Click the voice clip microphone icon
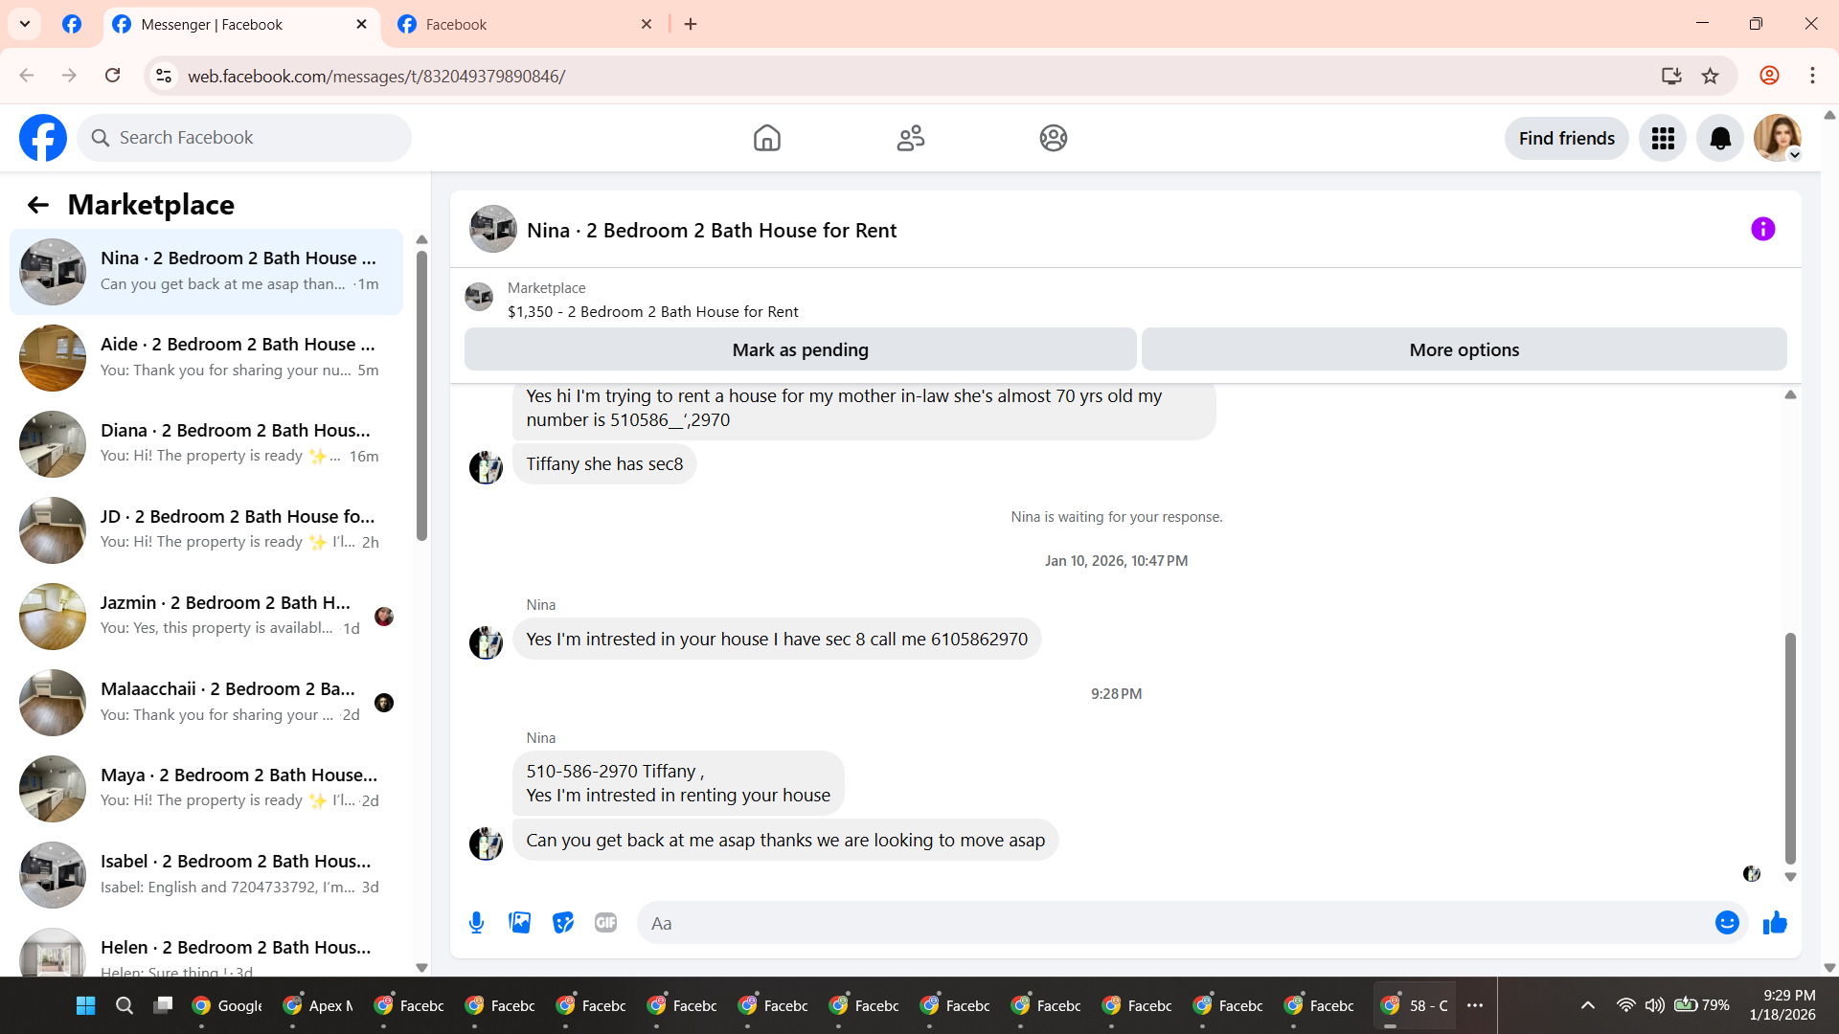 (476, 923)
